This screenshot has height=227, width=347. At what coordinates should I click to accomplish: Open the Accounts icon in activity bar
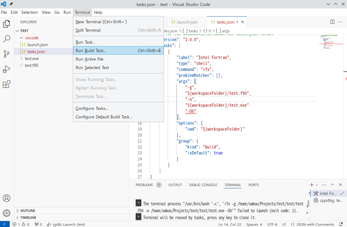[x=7, y=198]
